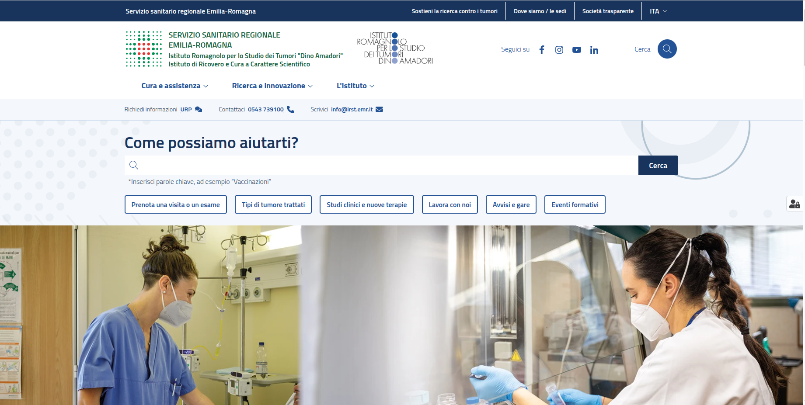Click the dark blue Cerca search button
The width and height of the screenshot is (805, 405).
pyautogui.click(x=658, y=166)
